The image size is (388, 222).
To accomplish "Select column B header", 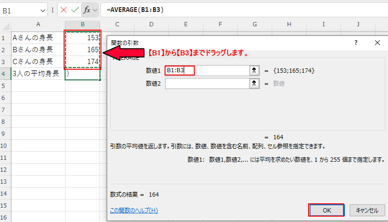I will [x=83, y=24].
